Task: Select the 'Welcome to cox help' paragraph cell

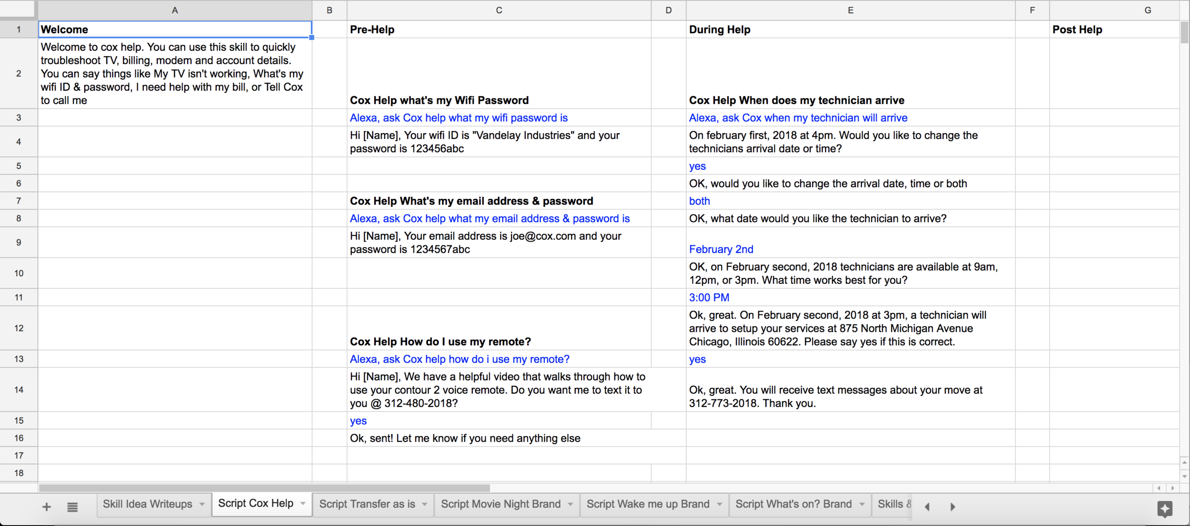Action: [x=175, y=73]
